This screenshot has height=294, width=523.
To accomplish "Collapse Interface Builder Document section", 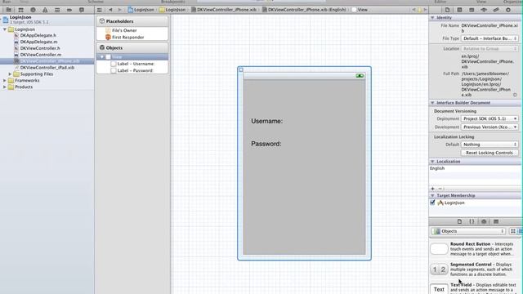I will pos(432,103).
